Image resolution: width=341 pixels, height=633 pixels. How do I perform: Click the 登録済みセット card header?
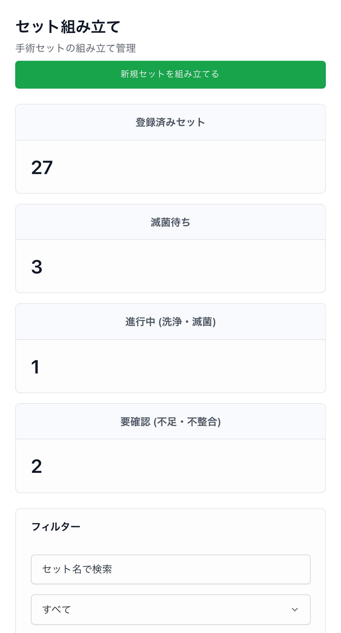tap(170, 122)
